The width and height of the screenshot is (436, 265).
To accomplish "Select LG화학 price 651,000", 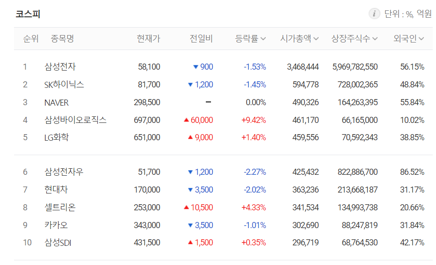I will [x=147, y=137].
